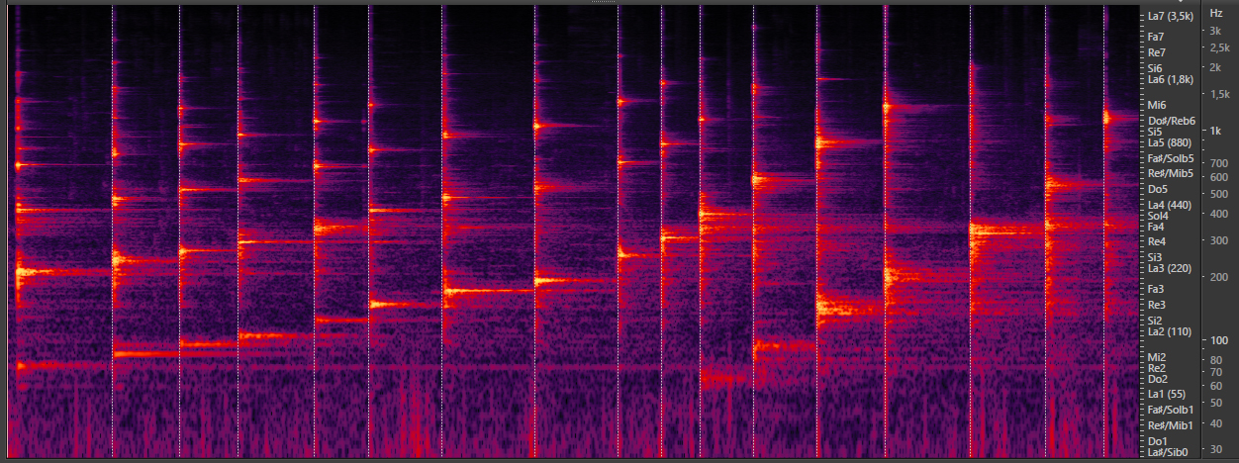Click the Hz unit header
Screen dimensions: 1239x463
[x=1216, y=14]
